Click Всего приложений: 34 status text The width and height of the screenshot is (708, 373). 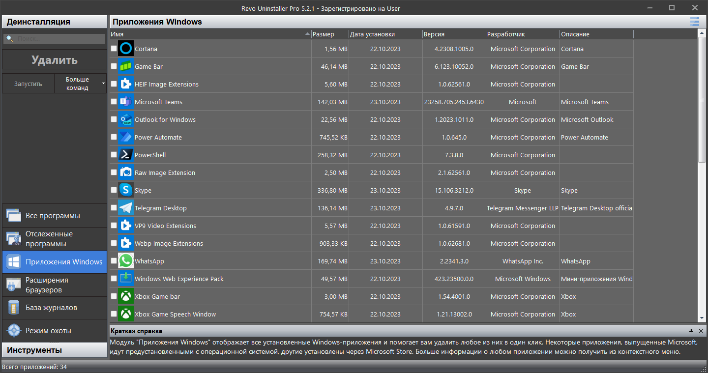click(x=34, y=367)
